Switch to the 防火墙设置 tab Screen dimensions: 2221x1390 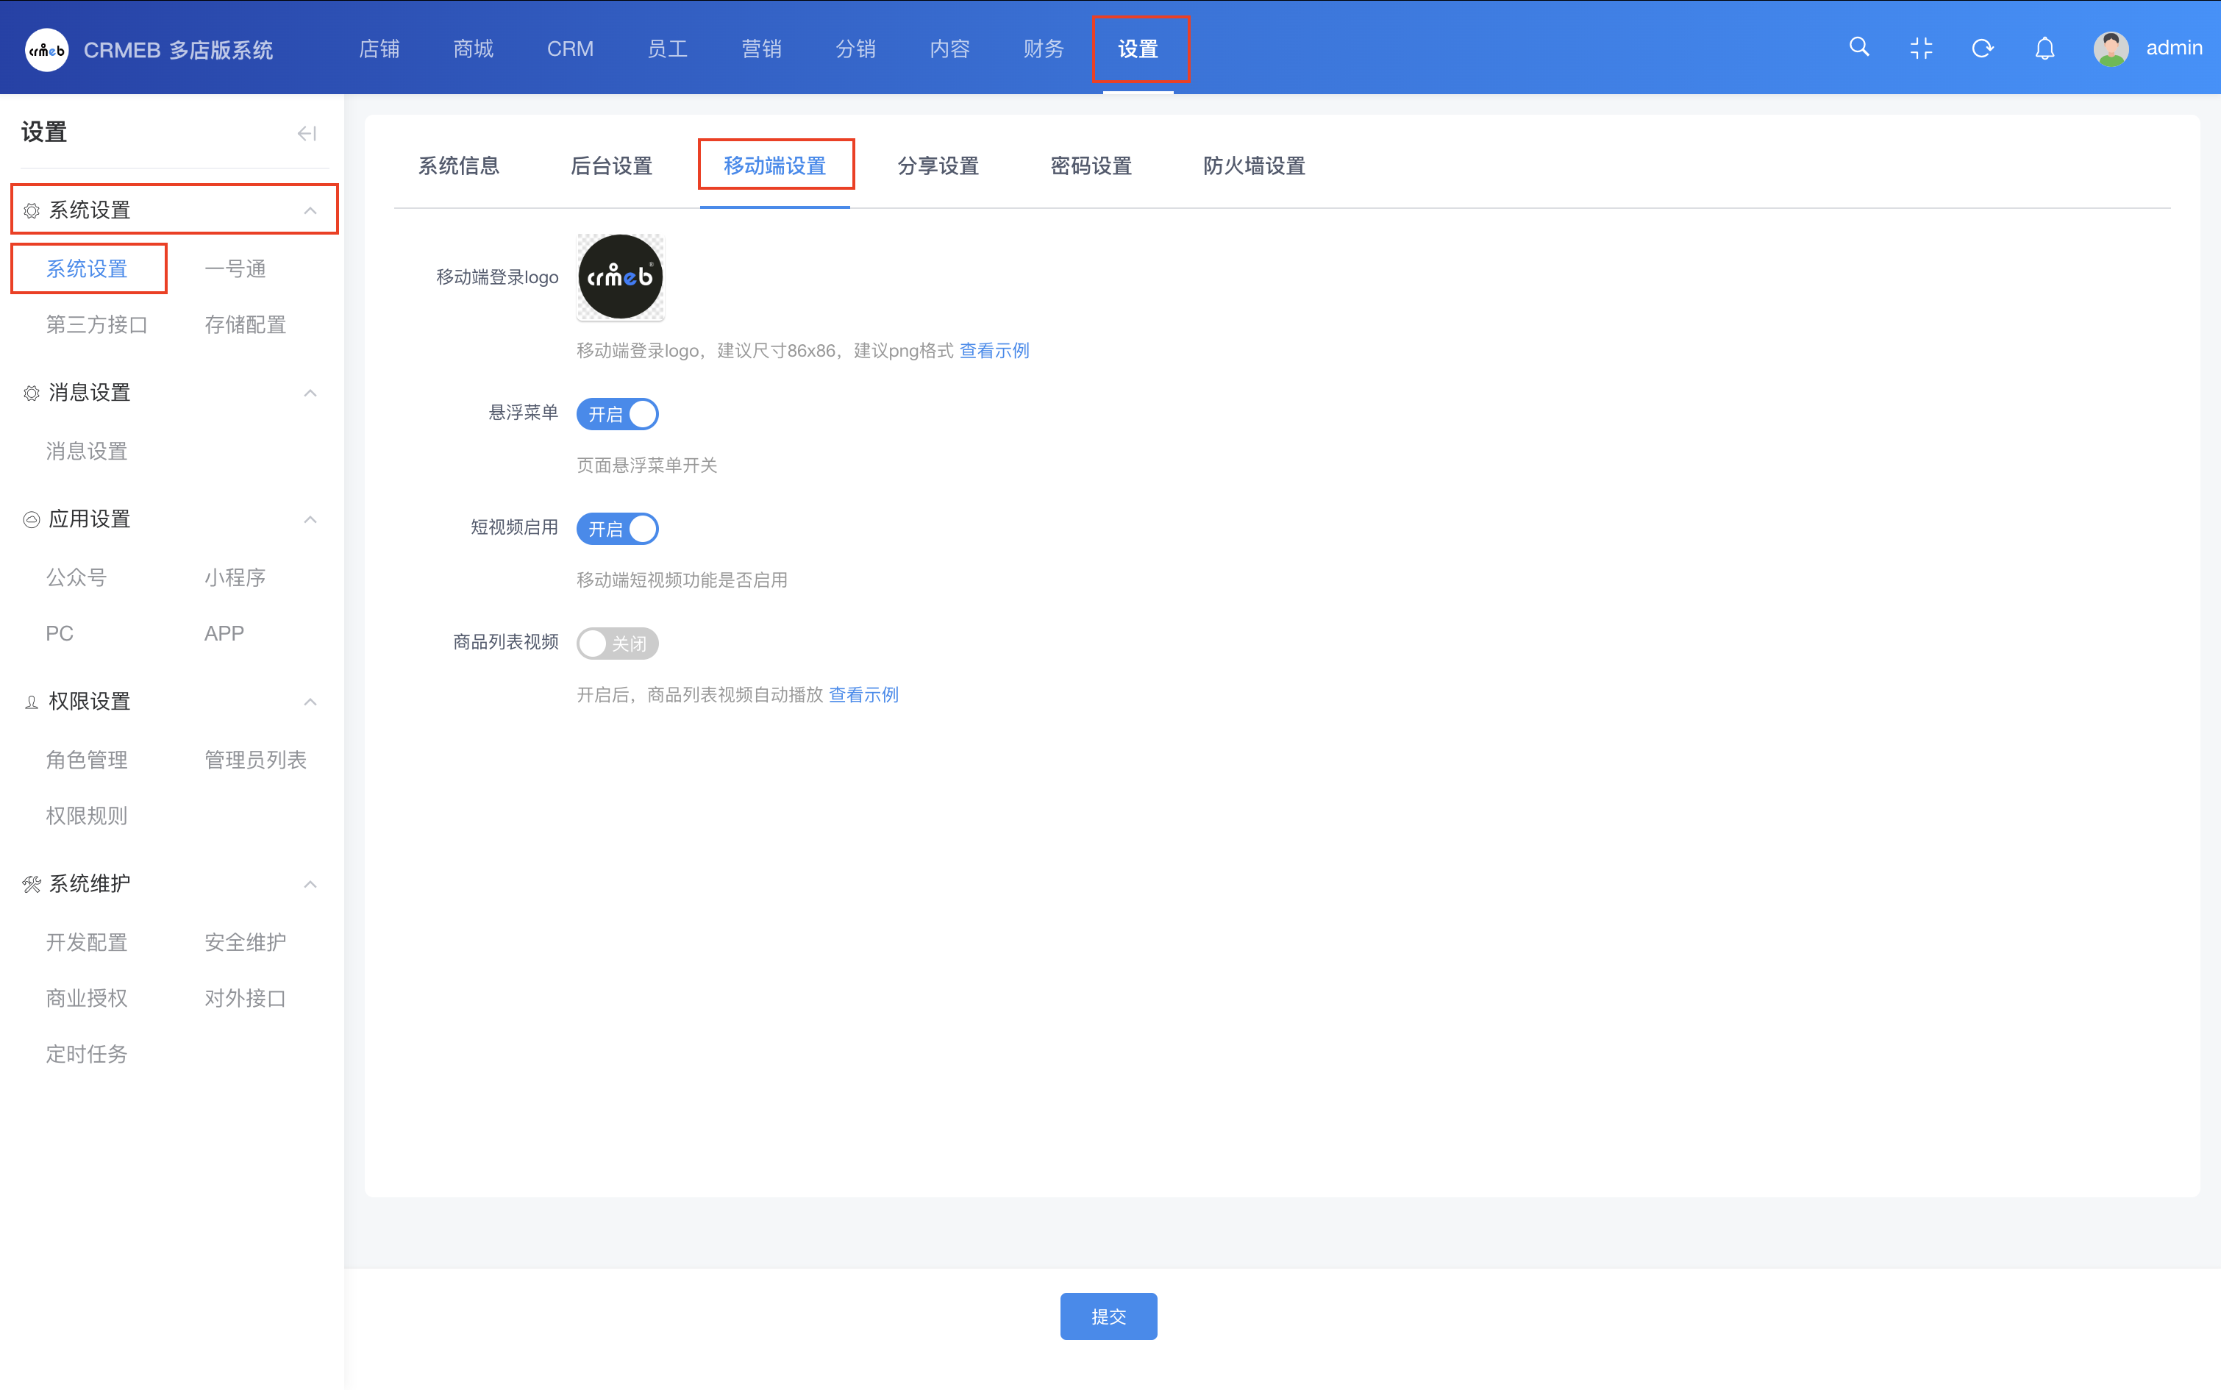tap(1254, 165)
